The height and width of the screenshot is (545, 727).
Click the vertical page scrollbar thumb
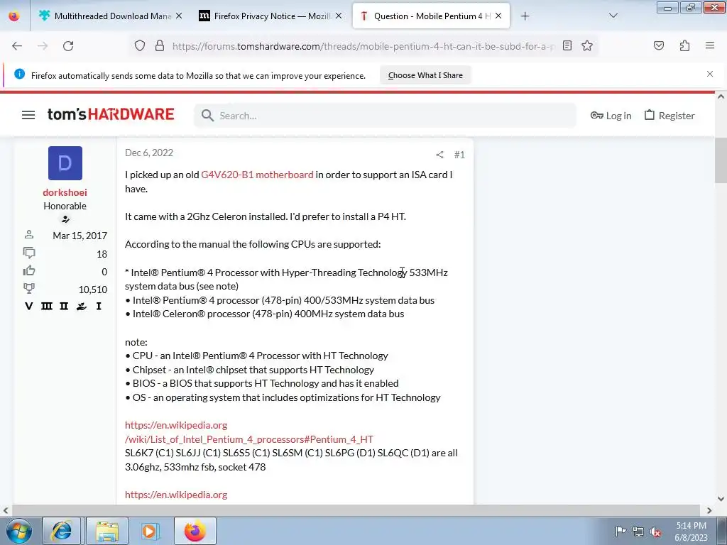pos(721,160)
